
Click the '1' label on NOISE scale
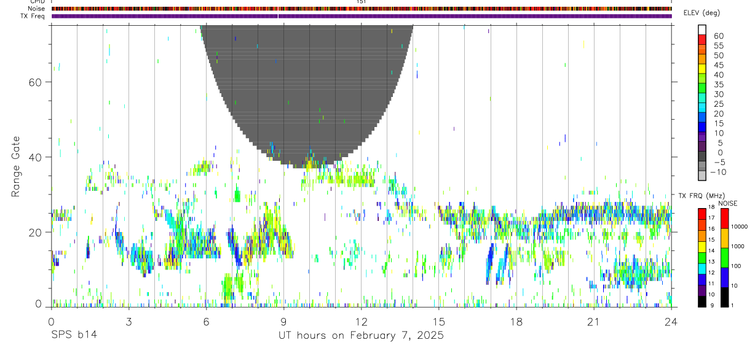coord(733,306)
